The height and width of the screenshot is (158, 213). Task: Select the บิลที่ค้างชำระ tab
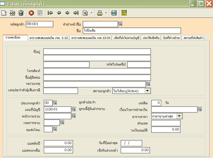pyautogui.click(x=171, y=38)
